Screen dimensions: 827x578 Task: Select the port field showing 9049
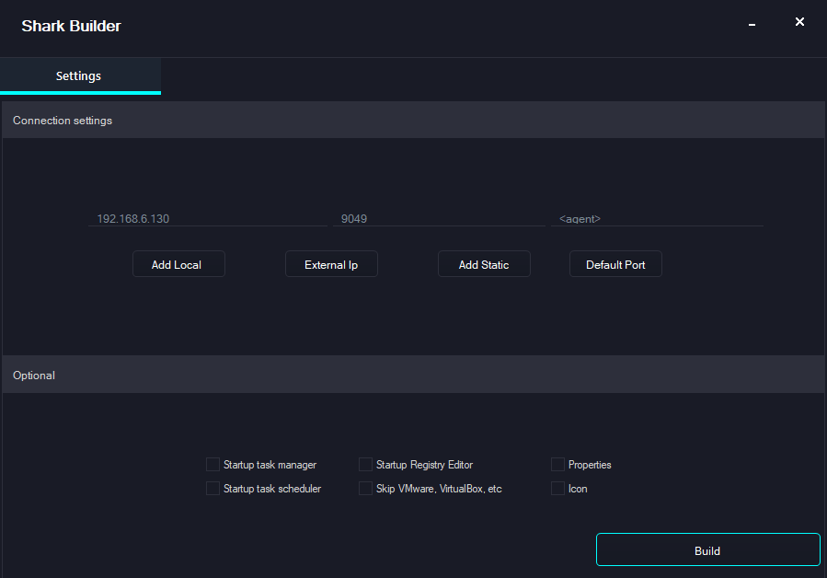[x=439, y=219]
